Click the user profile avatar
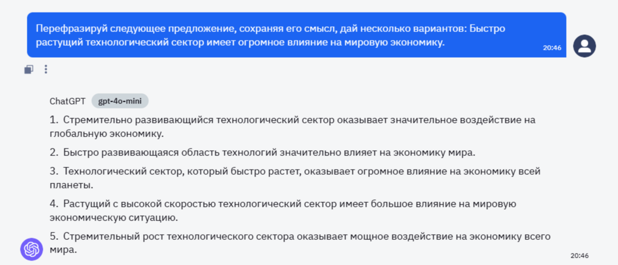Viewport: 618px width, 265px height. tap(584, 46)
